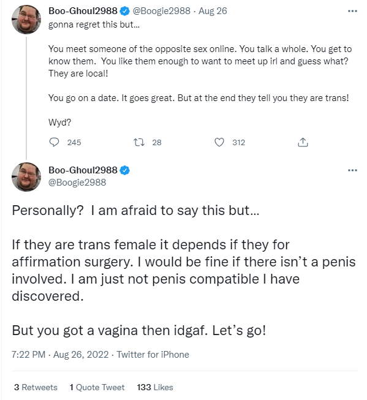View the 133 Likes list
Image resolution: width=367 pixels, height=400 pixels.
pos(155,387)
